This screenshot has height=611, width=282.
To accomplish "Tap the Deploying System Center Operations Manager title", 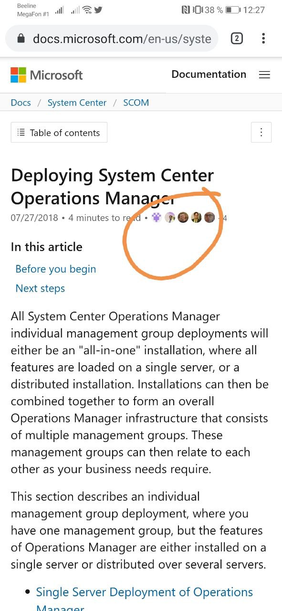I will point(112,187).
